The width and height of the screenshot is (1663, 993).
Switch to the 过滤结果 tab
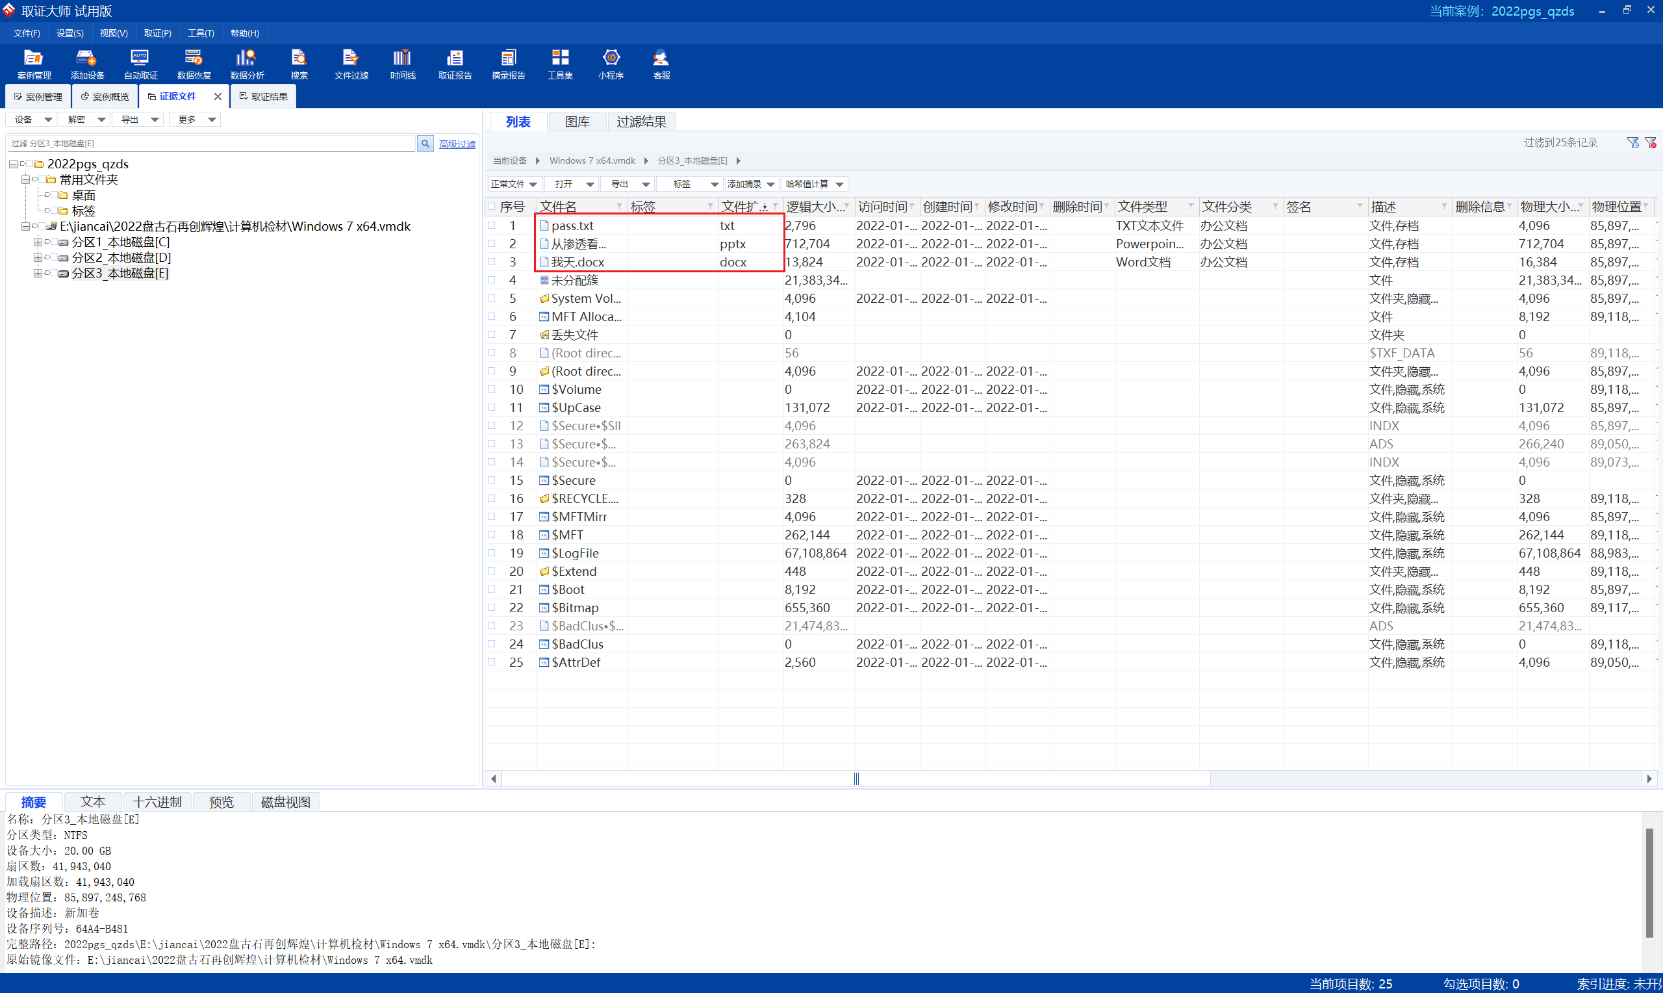pyautogui.click(x=641, y=122)
